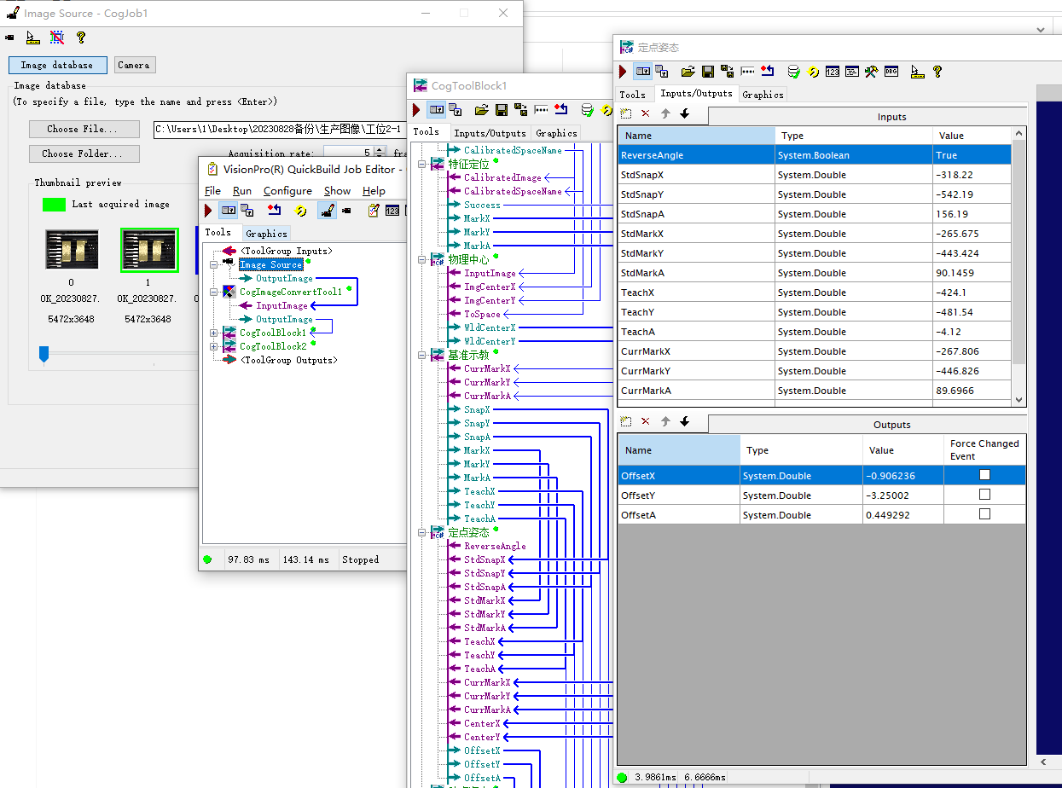Click the Inputs table Name column header

pos(697,136)
